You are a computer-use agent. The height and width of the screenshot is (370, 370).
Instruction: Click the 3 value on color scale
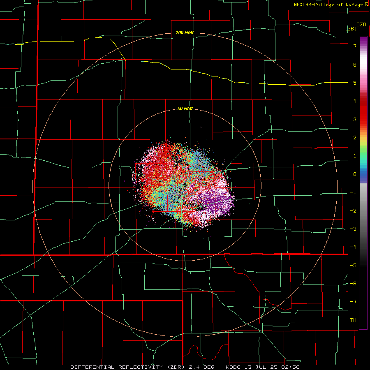coord(355,119)
